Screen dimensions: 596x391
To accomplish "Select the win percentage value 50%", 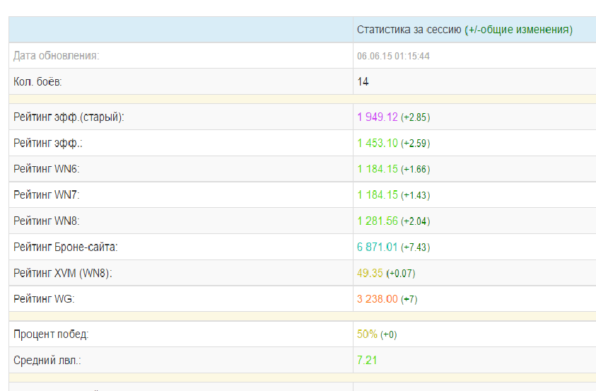I will tap(367, 334).
